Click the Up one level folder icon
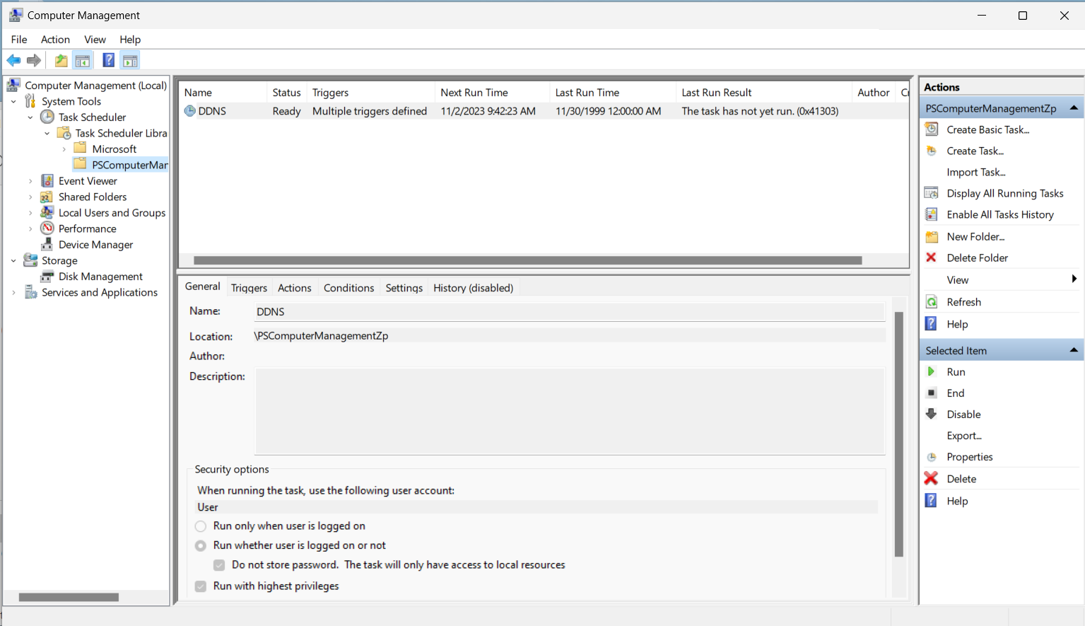 point(61,61)
